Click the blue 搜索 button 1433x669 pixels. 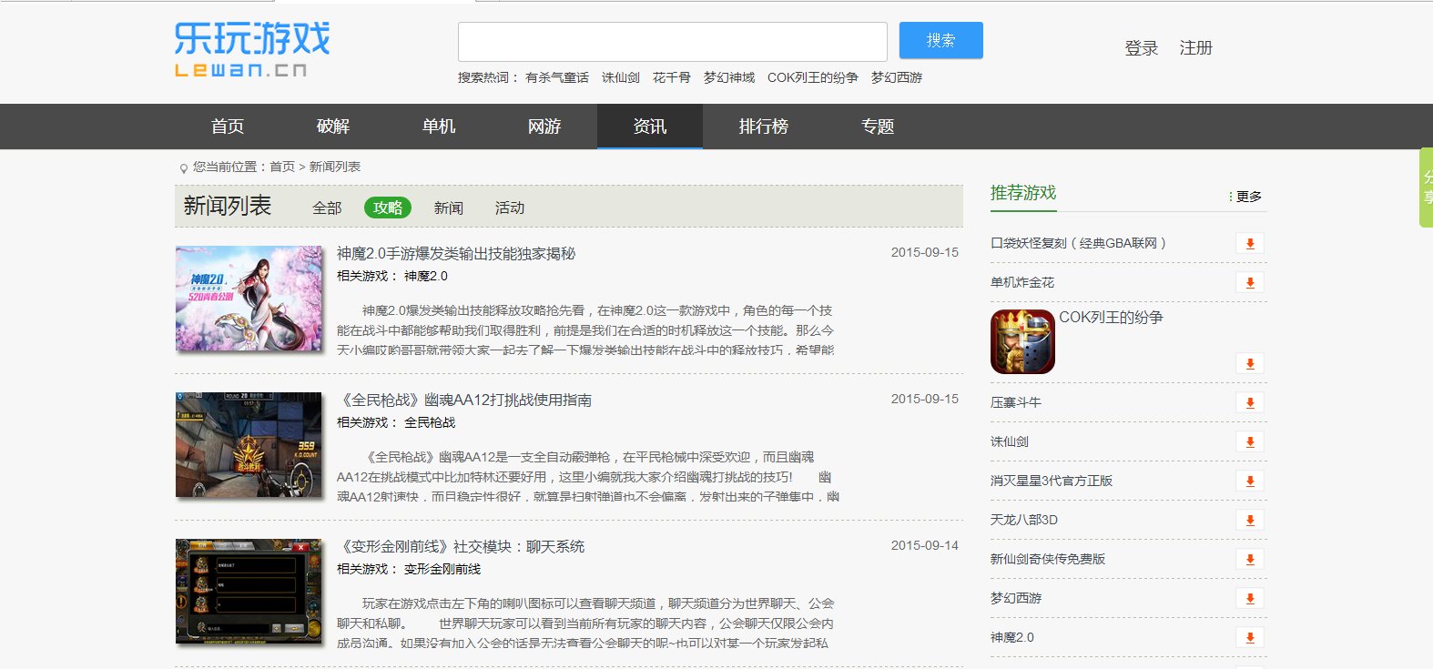(941, 40)
